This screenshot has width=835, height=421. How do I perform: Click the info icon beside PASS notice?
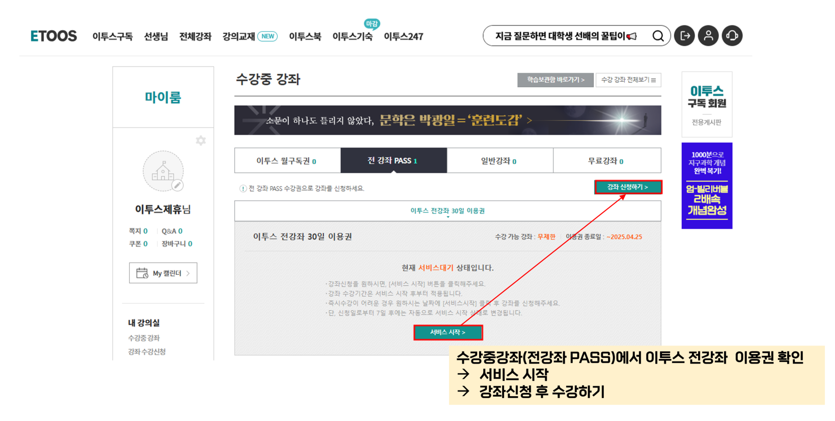coord(243,189)
